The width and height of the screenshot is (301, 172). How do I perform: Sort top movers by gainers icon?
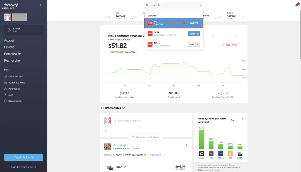[233, 120]
